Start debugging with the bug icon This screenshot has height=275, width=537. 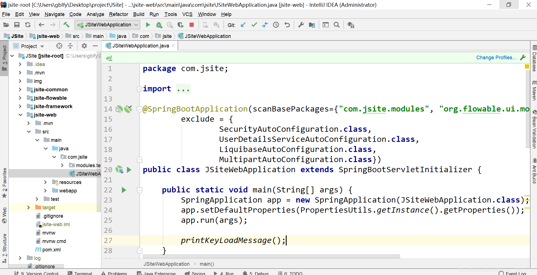(159, 25)
